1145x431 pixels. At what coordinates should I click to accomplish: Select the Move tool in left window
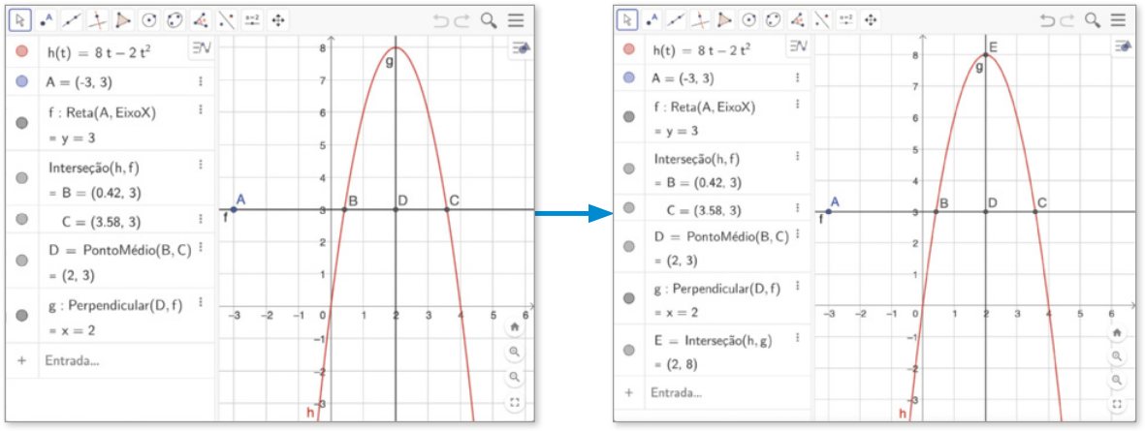pos(19,20)
